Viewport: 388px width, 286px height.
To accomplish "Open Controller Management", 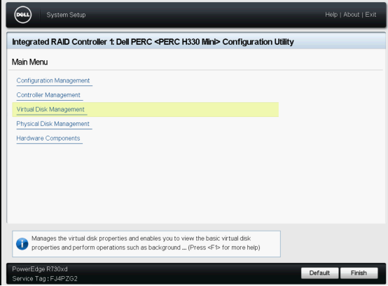I will coord(48,95).
